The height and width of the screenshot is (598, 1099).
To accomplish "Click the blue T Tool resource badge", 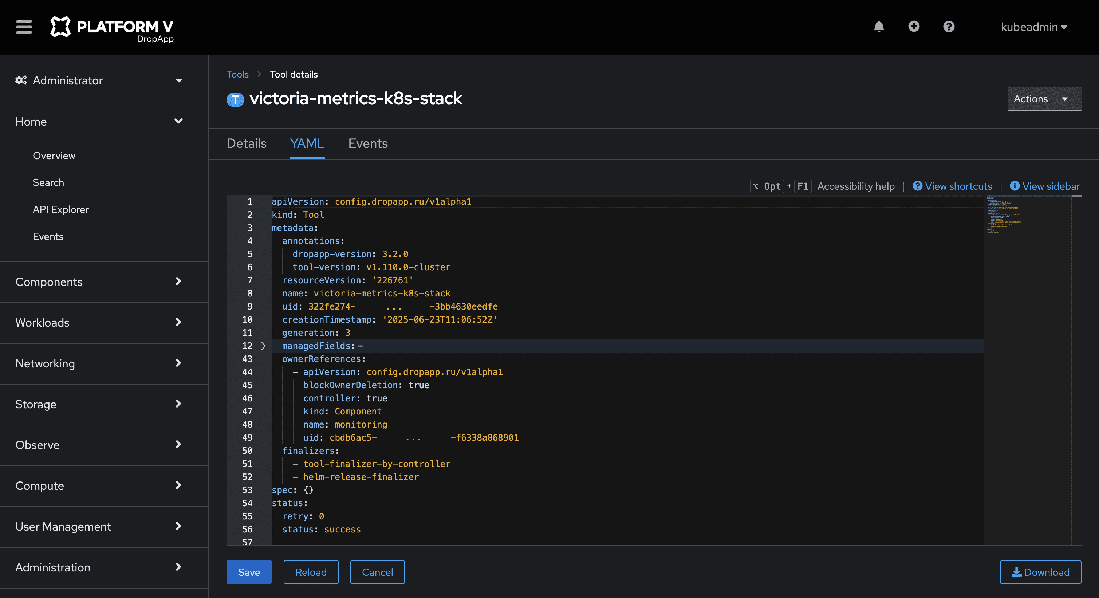I will (235, 99).
